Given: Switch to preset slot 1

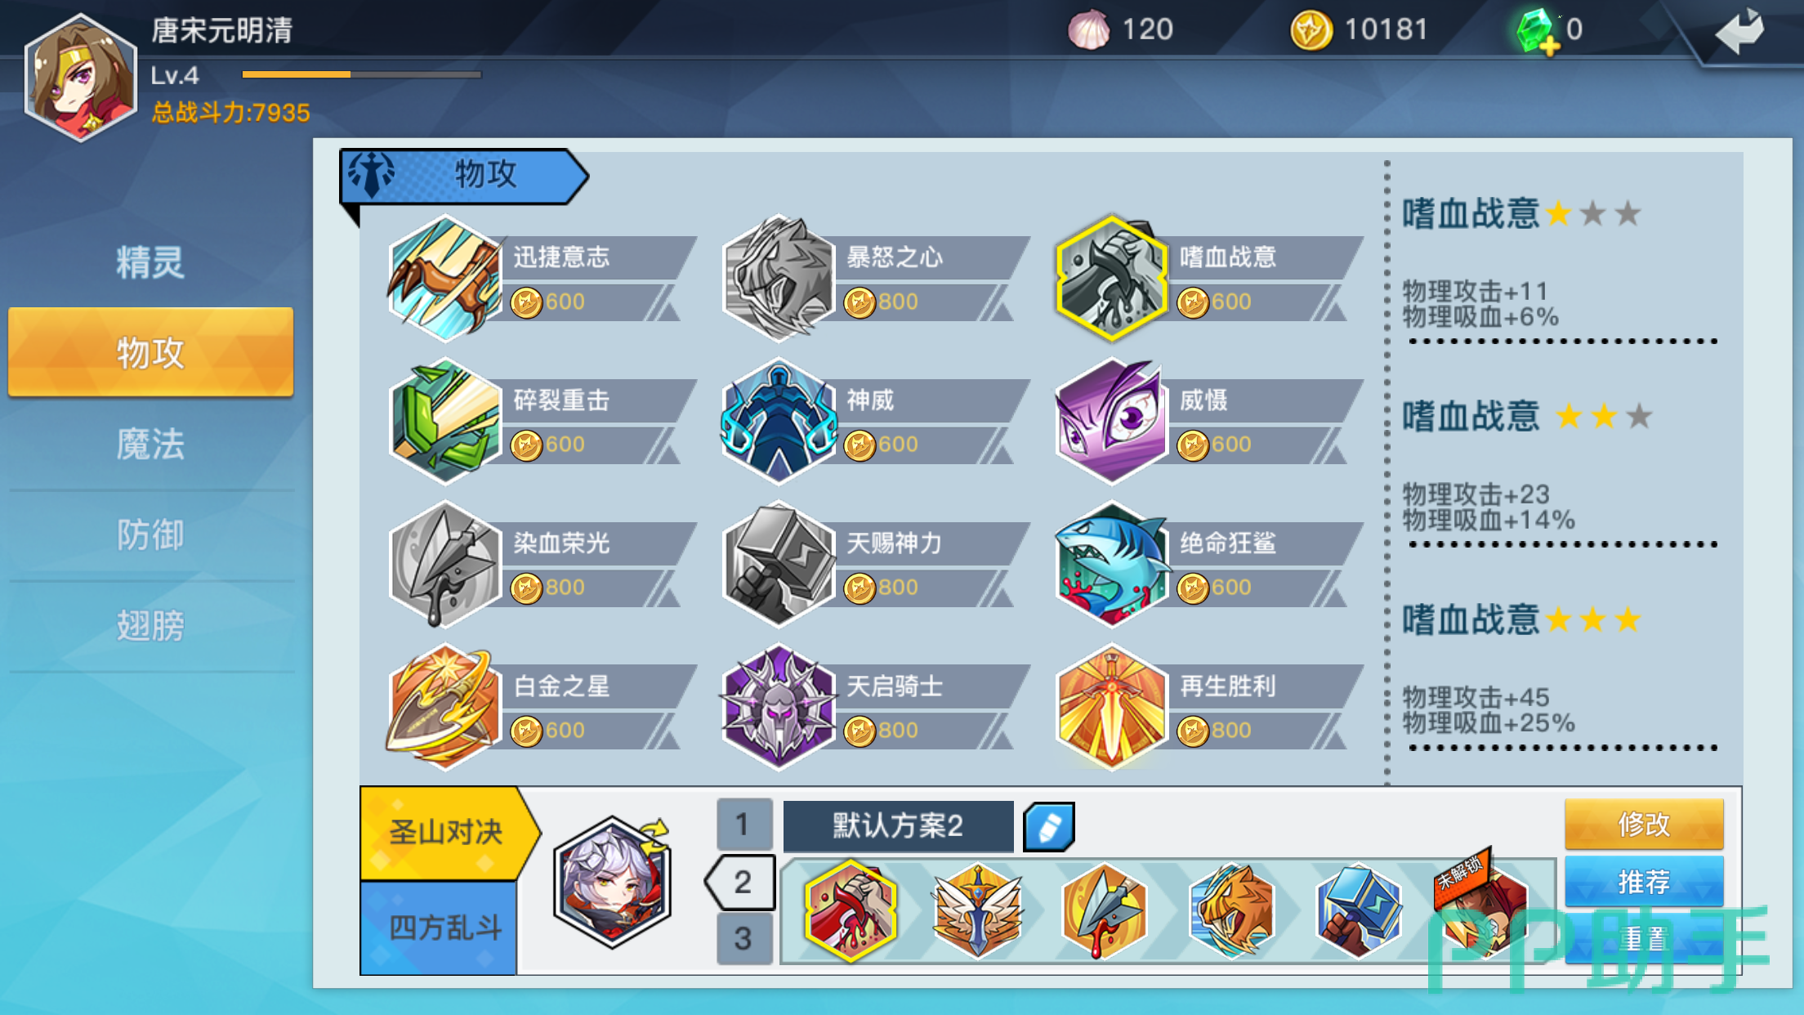Looking at the screenshot, I should click(743, 824).
